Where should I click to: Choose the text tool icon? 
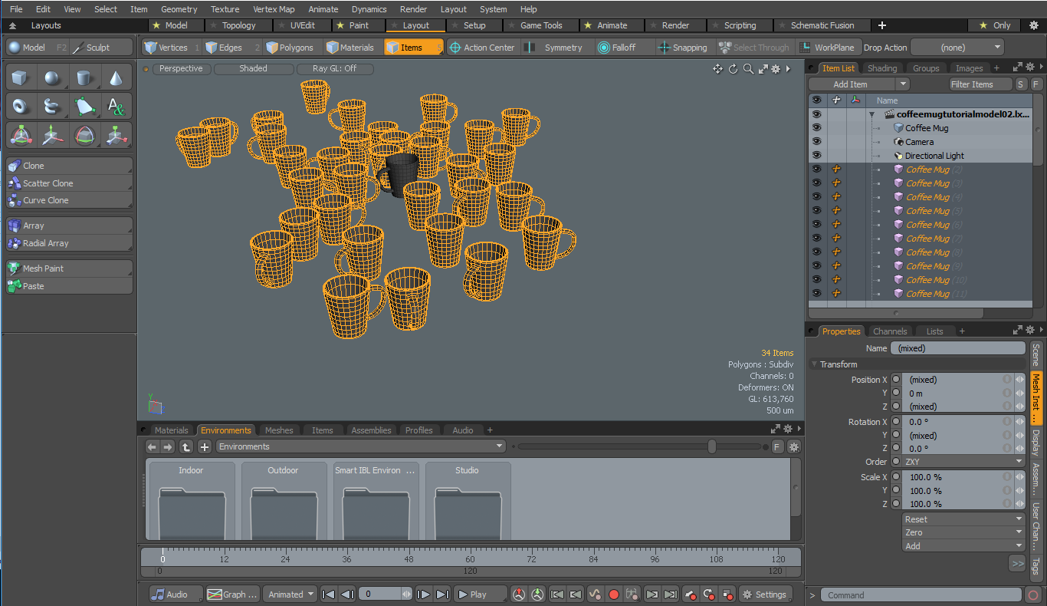coord(116,107)
